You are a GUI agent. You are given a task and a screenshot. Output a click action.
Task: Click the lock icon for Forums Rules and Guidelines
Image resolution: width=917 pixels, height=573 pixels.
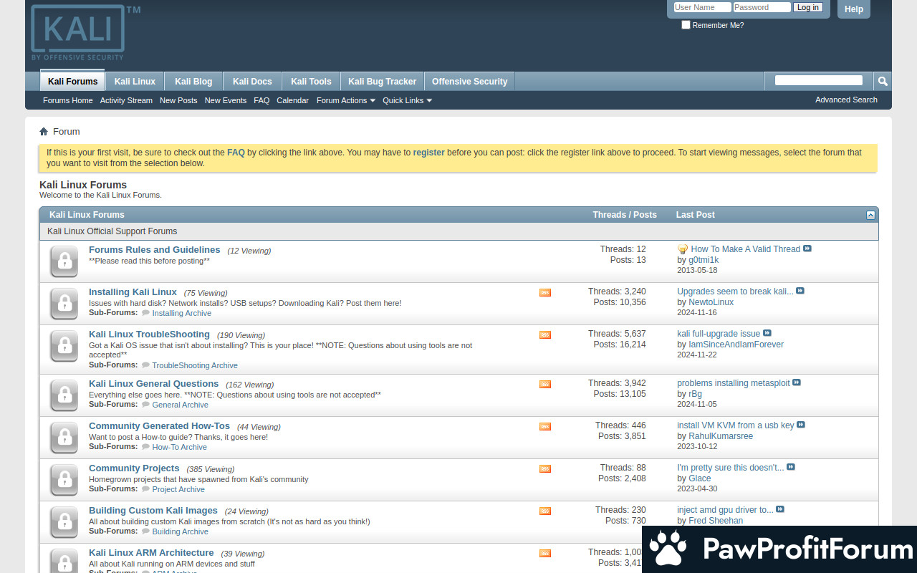point(64,261)
